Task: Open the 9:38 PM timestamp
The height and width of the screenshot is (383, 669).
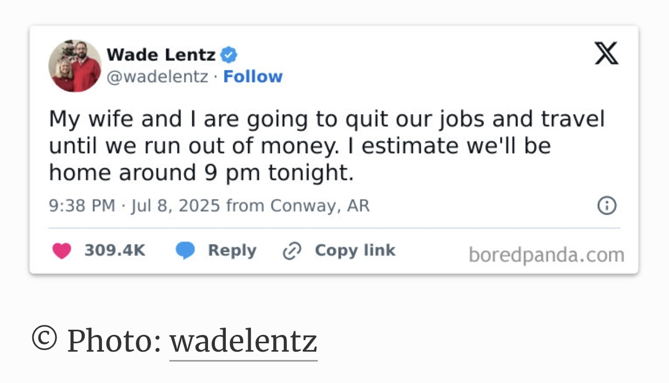Action: 82,205
